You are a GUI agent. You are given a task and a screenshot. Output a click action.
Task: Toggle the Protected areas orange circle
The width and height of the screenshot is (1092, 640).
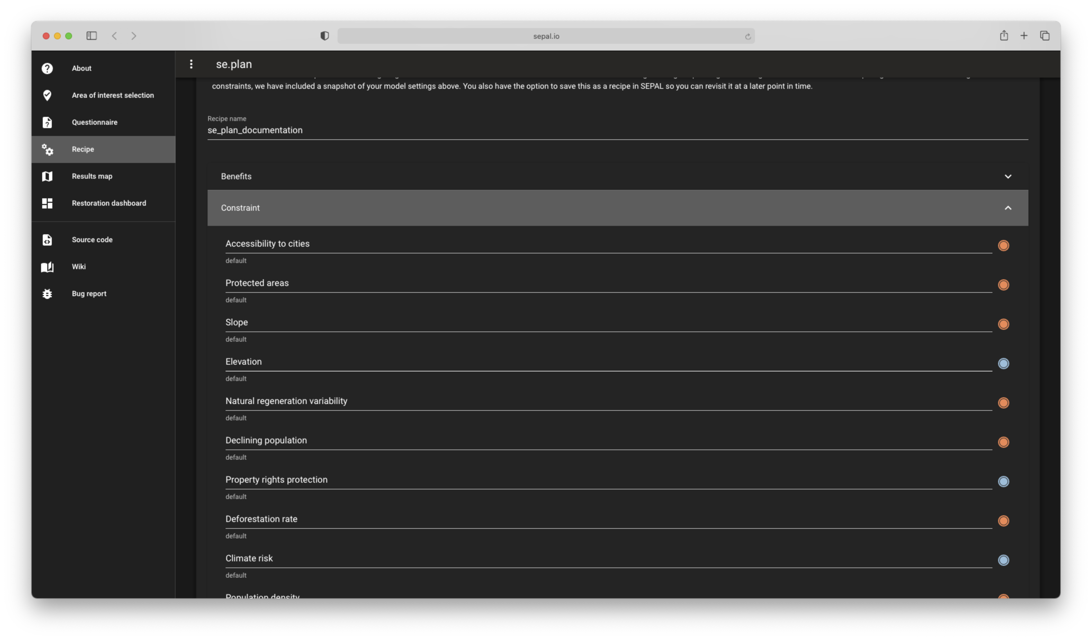[1003, 285]
